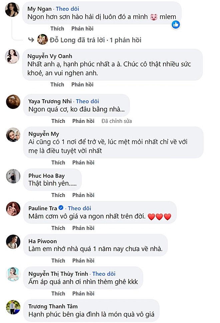This screenshot has height=323, width=220.
Task: Click Đỗ Long's small reply avatar
Action: [x=42, y=39]
